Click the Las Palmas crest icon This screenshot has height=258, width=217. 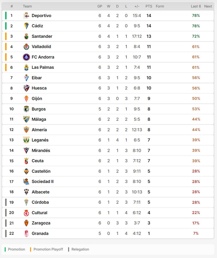tap(26, 68)
